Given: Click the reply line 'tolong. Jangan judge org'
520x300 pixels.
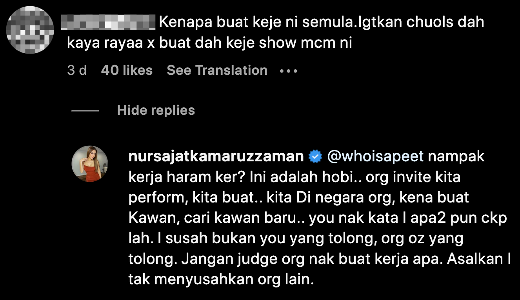Looking at the screenshot, I should [x=216, y=259].
